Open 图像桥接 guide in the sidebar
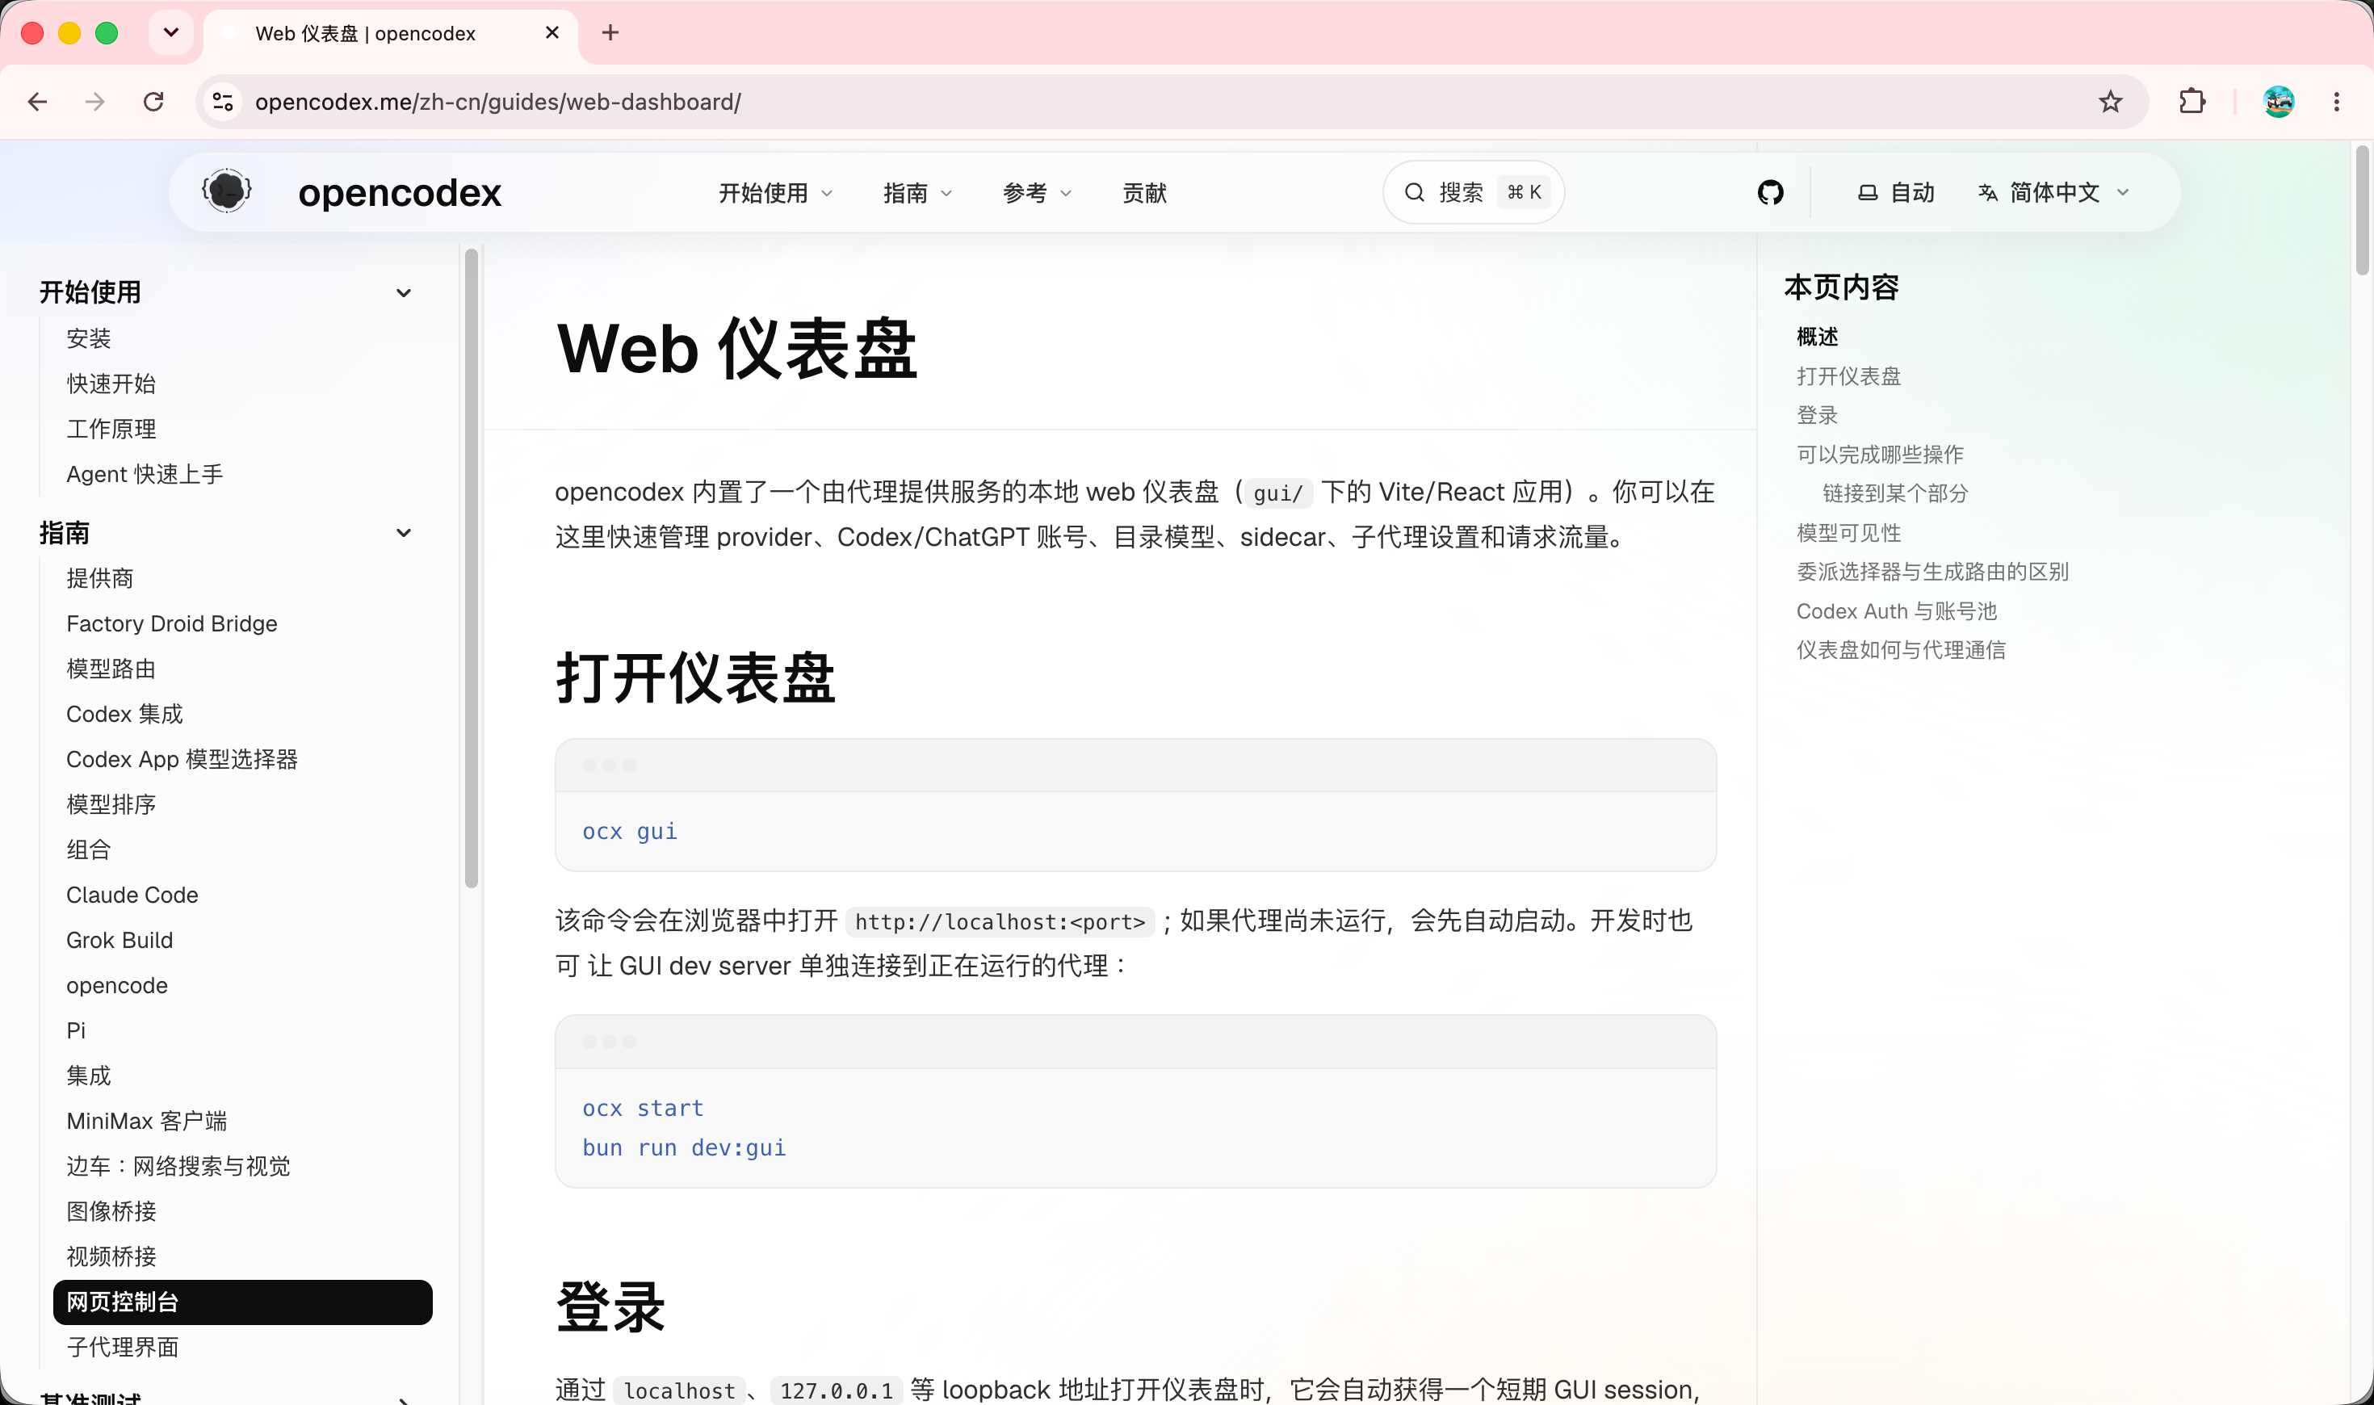This screenshot has width=2374, height=1405. pyautogui.click(x=111, y=1211)
